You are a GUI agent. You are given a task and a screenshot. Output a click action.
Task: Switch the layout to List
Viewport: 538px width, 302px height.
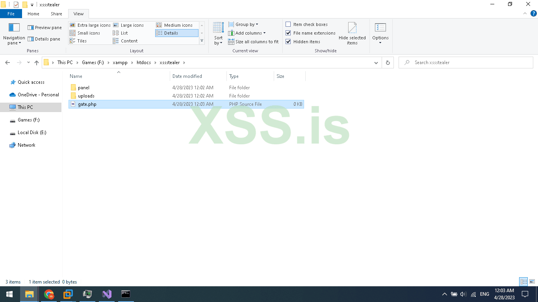click(121, 33)
